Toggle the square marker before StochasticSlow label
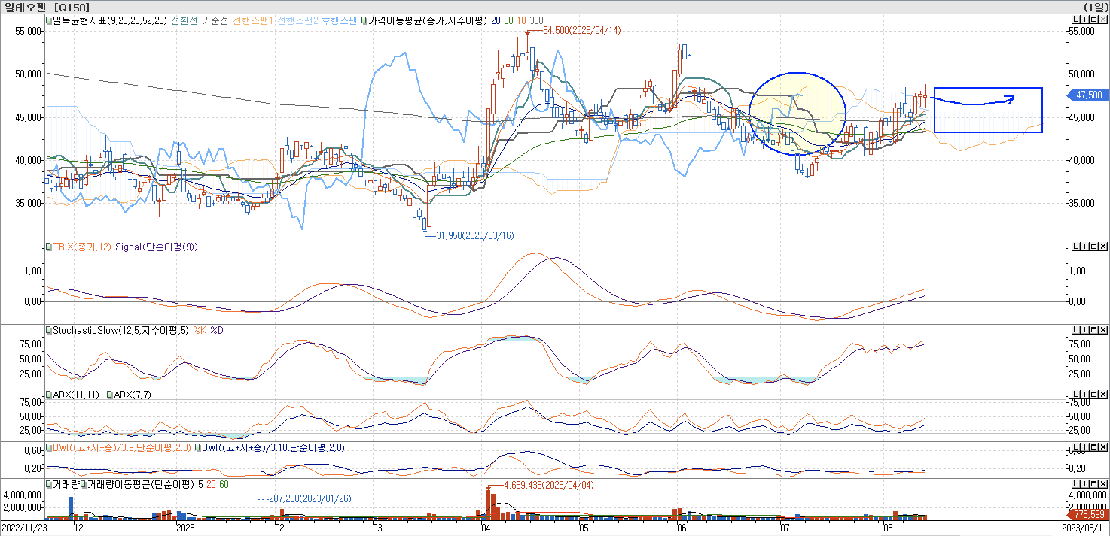1110x536 pixels. pos(49,330)
